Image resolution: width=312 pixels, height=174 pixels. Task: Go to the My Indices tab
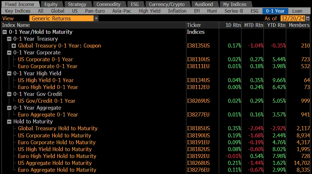(235, 4)
